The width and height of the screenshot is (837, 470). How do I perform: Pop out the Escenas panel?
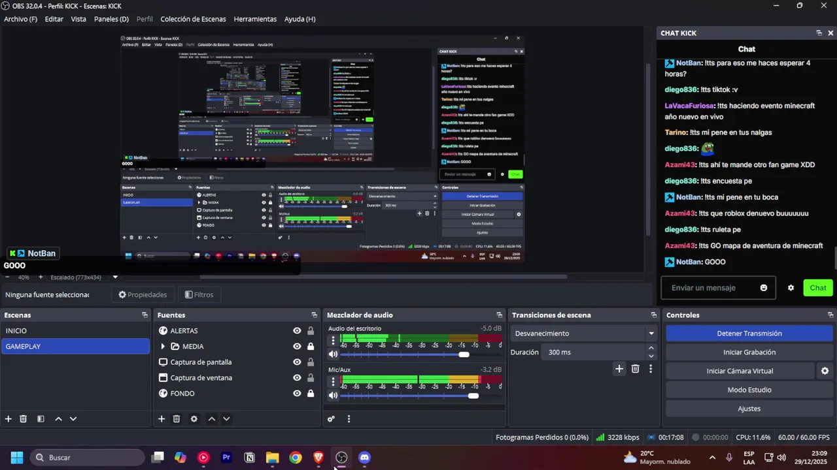click(x=145, y=315)
